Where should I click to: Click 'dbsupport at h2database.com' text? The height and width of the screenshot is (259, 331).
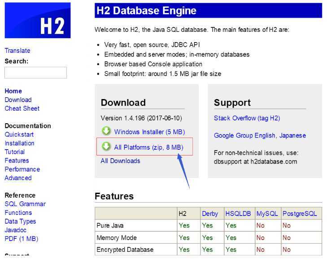[x=256, y=162]
